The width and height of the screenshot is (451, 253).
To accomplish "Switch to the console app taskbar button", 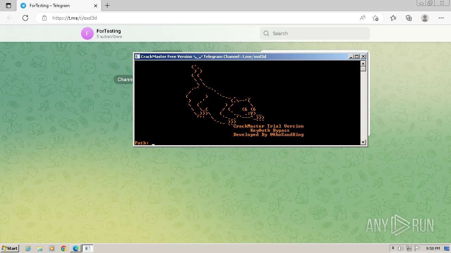I will (88, 248).
